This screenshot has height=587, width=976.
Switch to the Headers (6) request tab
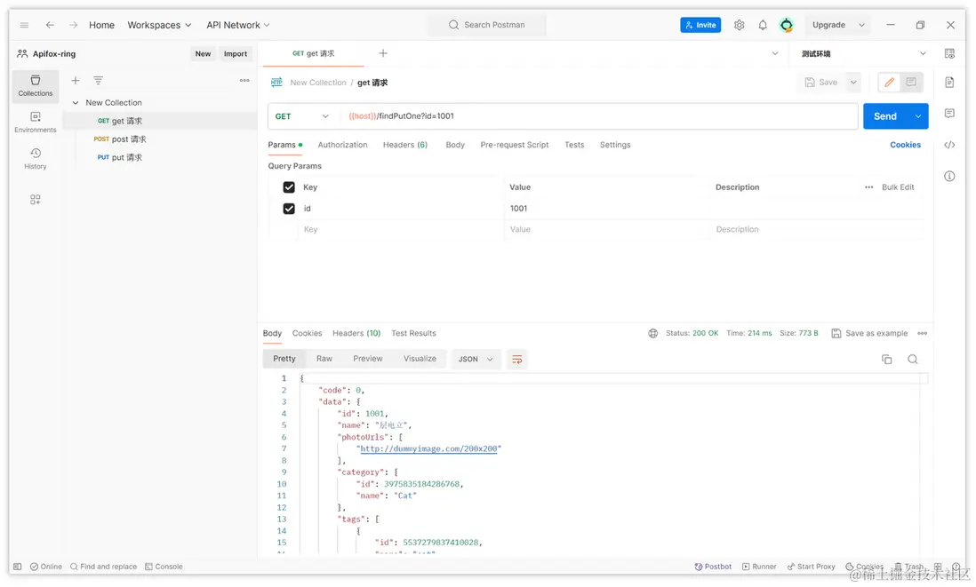click(404, 145)
